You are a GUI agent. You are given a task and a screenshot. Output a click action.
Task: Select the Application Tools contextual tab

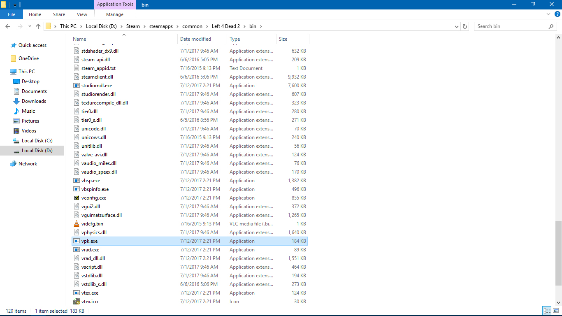[115, 5]
